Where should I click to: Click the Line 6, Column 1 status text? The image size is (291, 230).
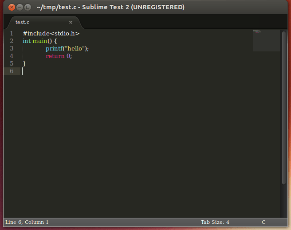pos(27,222)
